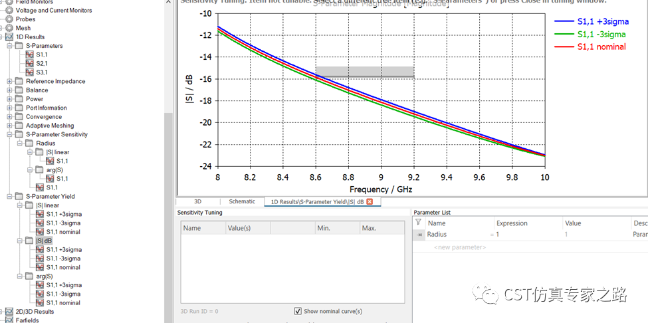The width and height of the screenshot is (648, 323).
Task: Expand the Adaptive Meshing folder
Action: coord(9,126)
